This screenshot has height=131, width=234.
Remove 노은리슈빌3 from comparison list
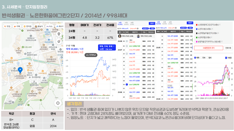coord(212,29)
